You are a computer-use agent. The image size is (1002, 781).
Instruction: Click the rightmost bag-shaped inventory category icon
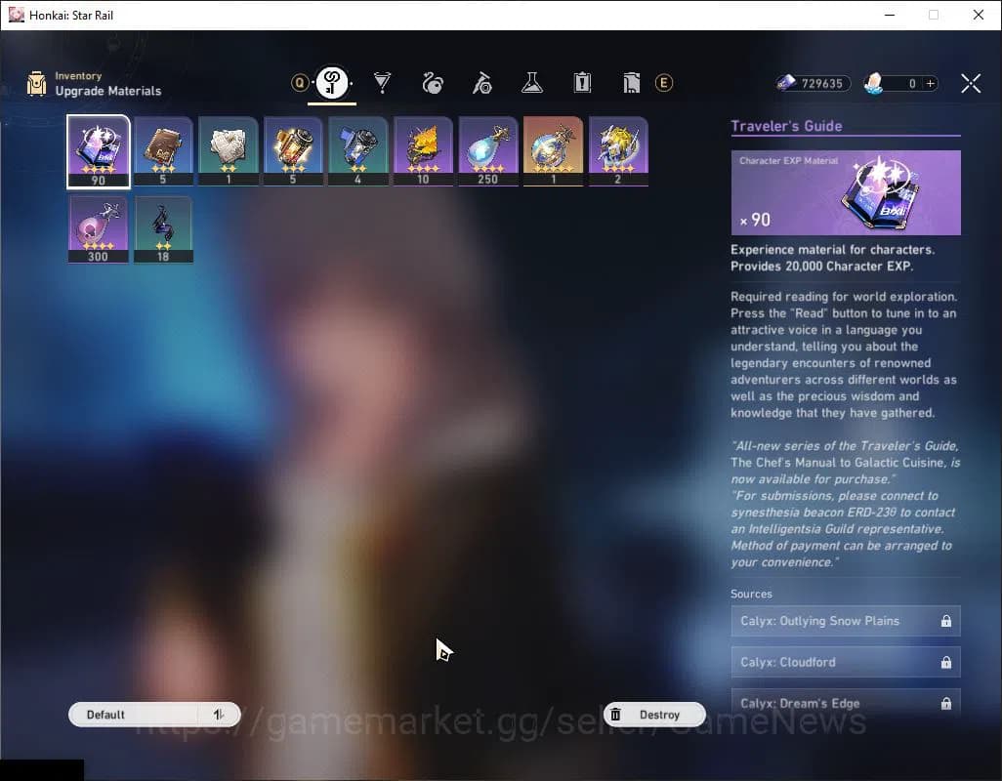(x=632, y=83)
